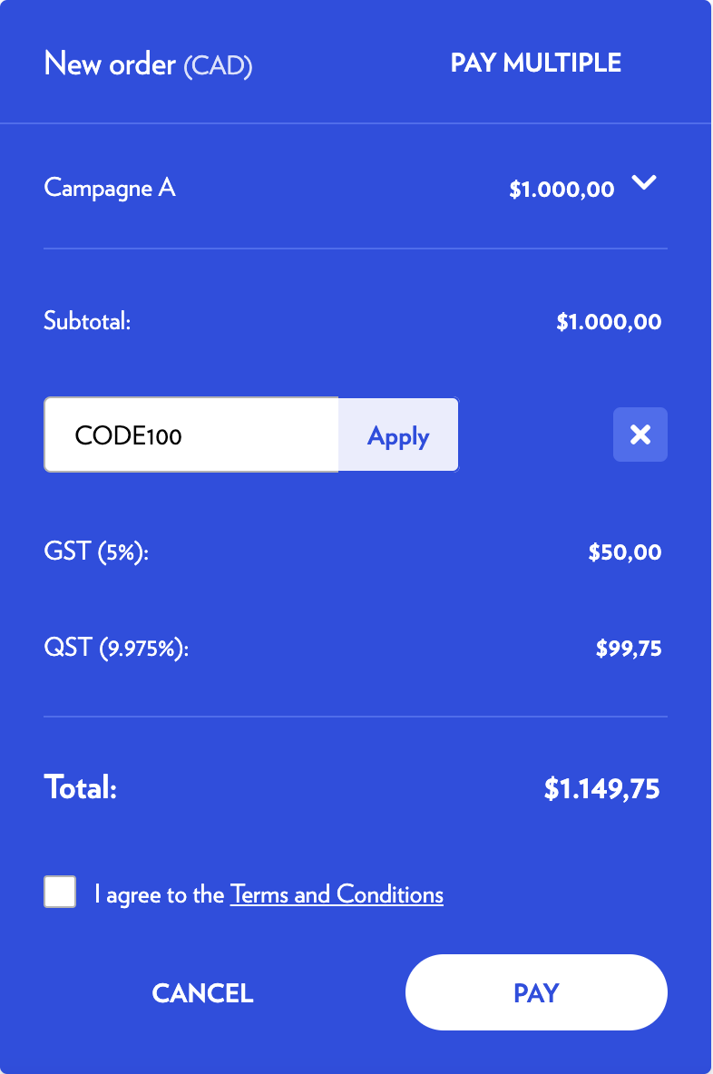Image resolution: width=713 pixels, height=1074 pixels.
Task: Tick the Terms and Conditions agreement checkbox
Action: point(60,893)
